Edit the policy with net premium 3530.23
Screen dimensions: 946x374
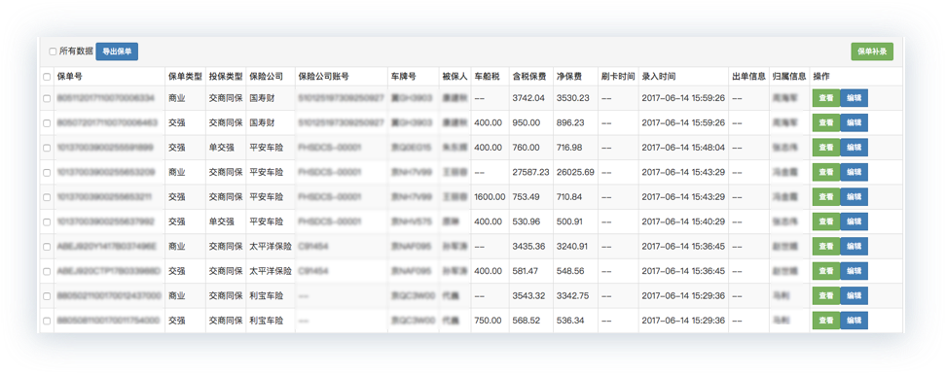(x=854, y=98)
